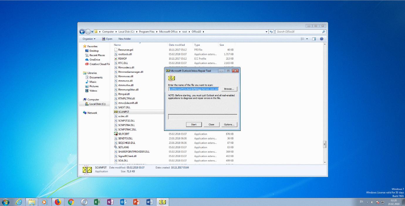Image resolution: width=405 pixels, height=206 pixels.
Task: Toggle the preview pane
Action: point(314,39)
